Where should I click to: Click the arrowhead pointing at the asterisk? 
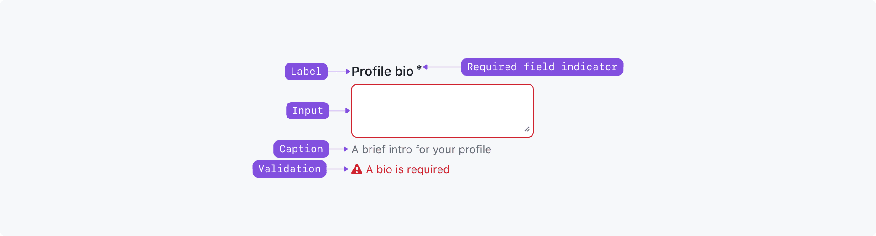[425, 67]
